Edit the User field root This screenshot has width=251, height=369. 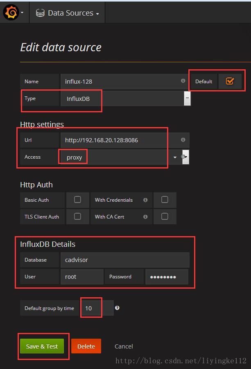[x=82, y=277]
